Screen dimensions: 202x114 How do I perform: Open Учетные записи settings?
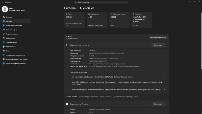click(16, 42)
